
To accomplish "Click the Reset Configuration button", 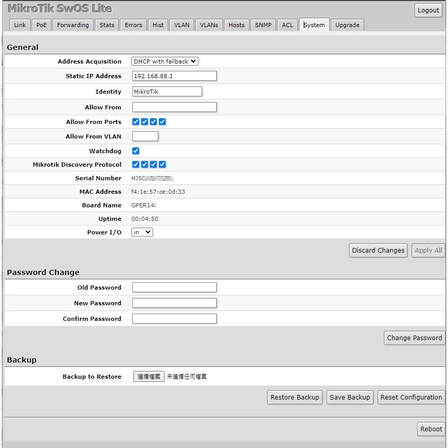I will 411,397.
